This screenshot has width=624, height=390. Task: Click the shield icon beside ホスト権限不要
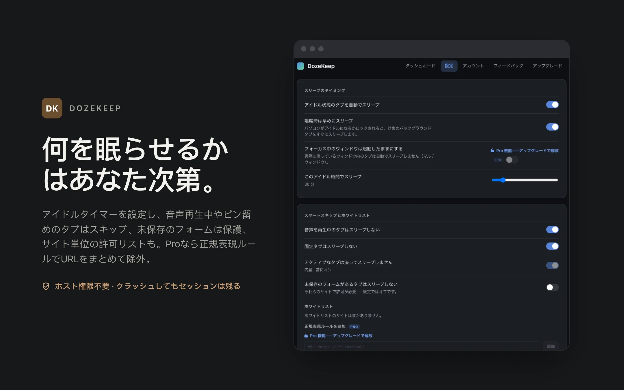click(x=46, y=286)
